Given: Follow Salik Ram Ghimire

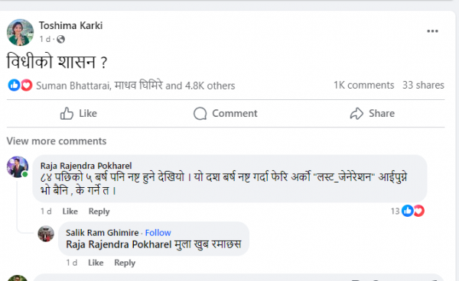Looking at the screenshot, I should pyautogui.click(x=158, y=232).
